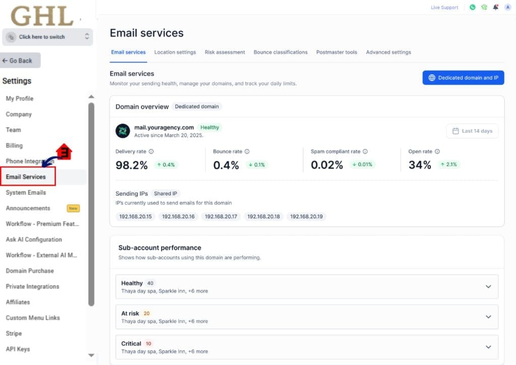Expand the Healthy sub-accounts row
This screenshot has width=516, height=365.
tap(307, 287)
